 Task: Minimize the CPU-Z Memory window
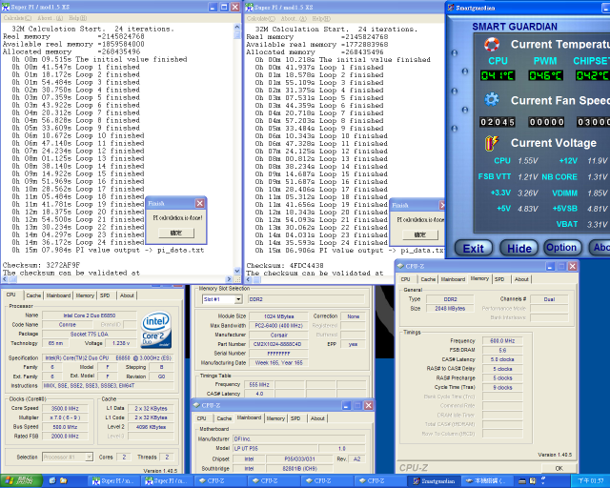point(550,266)
